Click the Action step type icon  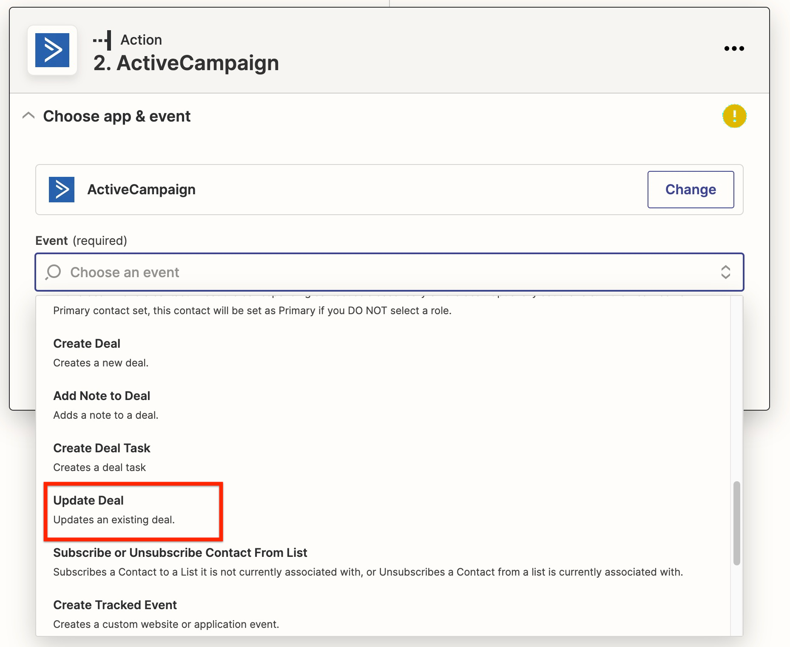102,40
